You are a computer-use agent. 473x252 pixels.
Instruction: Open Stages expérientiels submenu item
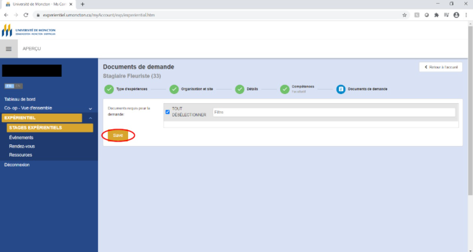tap(50, 128)
